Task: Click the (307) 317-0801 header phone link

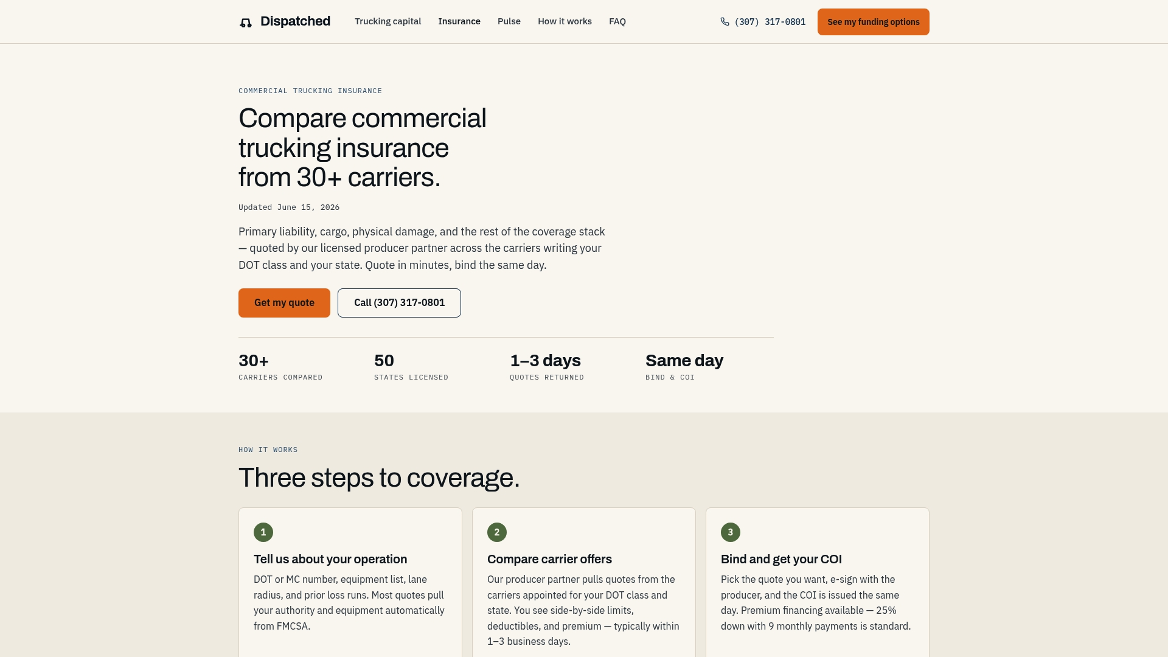Action: 770,22
